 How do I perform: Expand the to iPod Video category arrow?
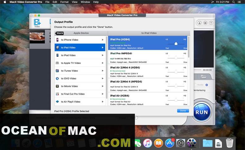(102, 55)
